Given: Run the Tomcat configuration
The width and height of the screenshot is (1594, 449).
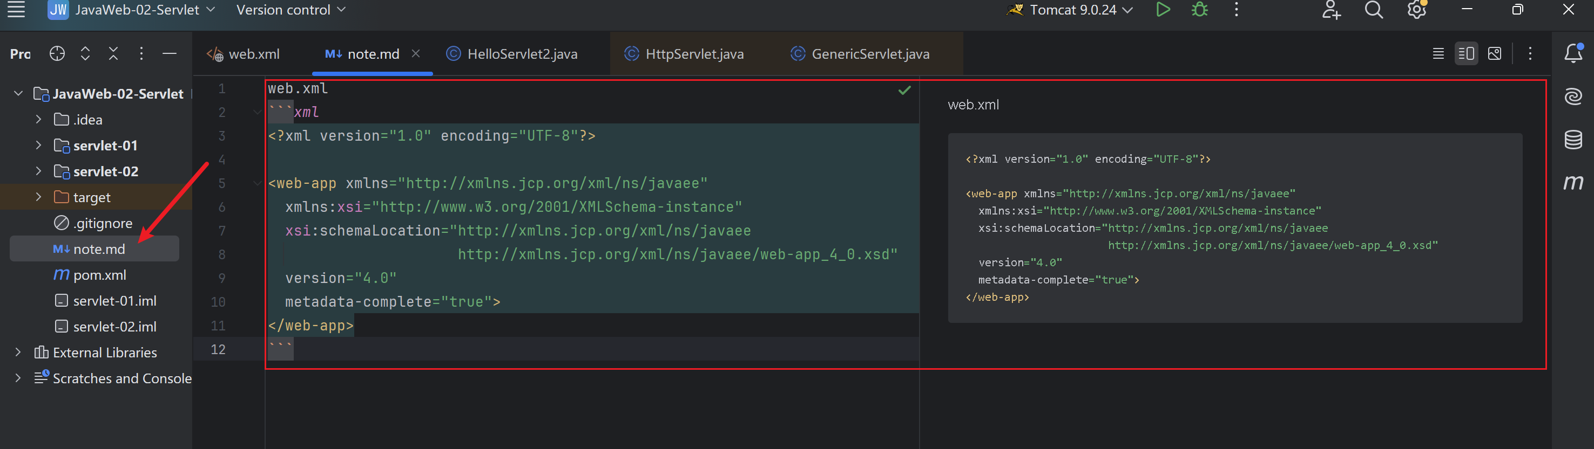Looking at the screenshot, I should pos(1163,10).
